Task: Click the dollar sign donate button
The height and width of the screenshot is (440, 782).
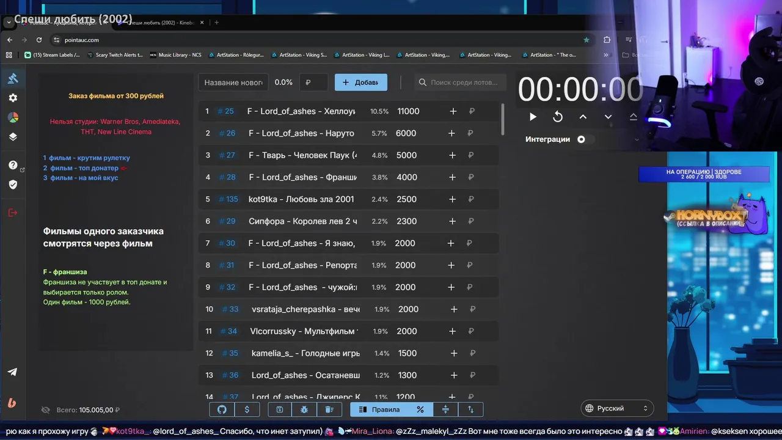Action: tap(247, 409)
